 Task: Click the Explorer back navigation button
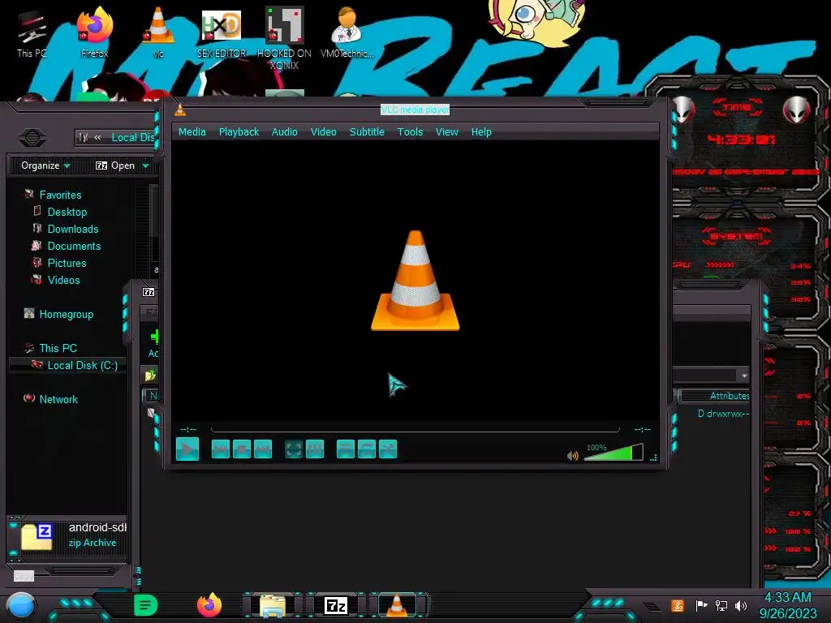coord(32,138)
